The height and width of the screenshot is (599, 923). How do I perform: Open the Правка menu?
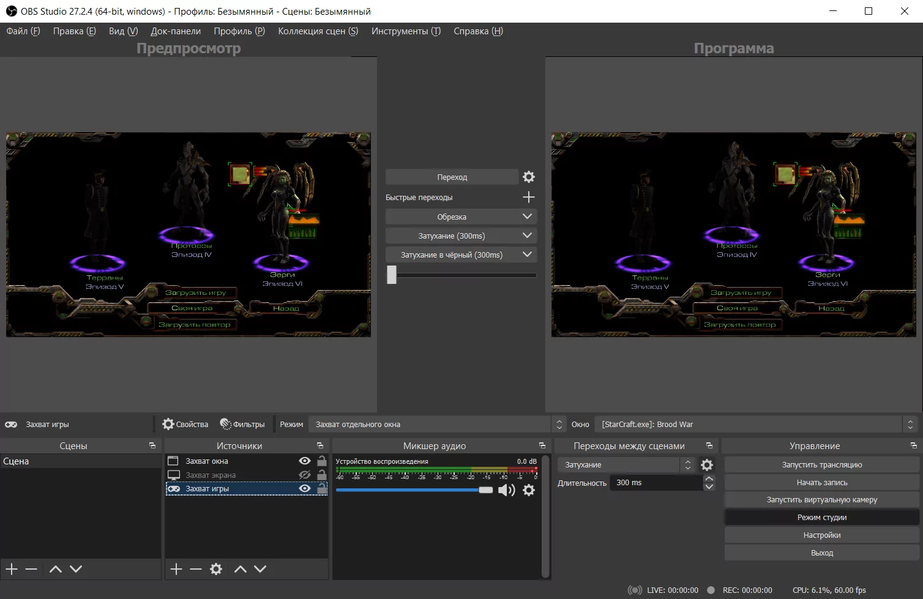75,31
